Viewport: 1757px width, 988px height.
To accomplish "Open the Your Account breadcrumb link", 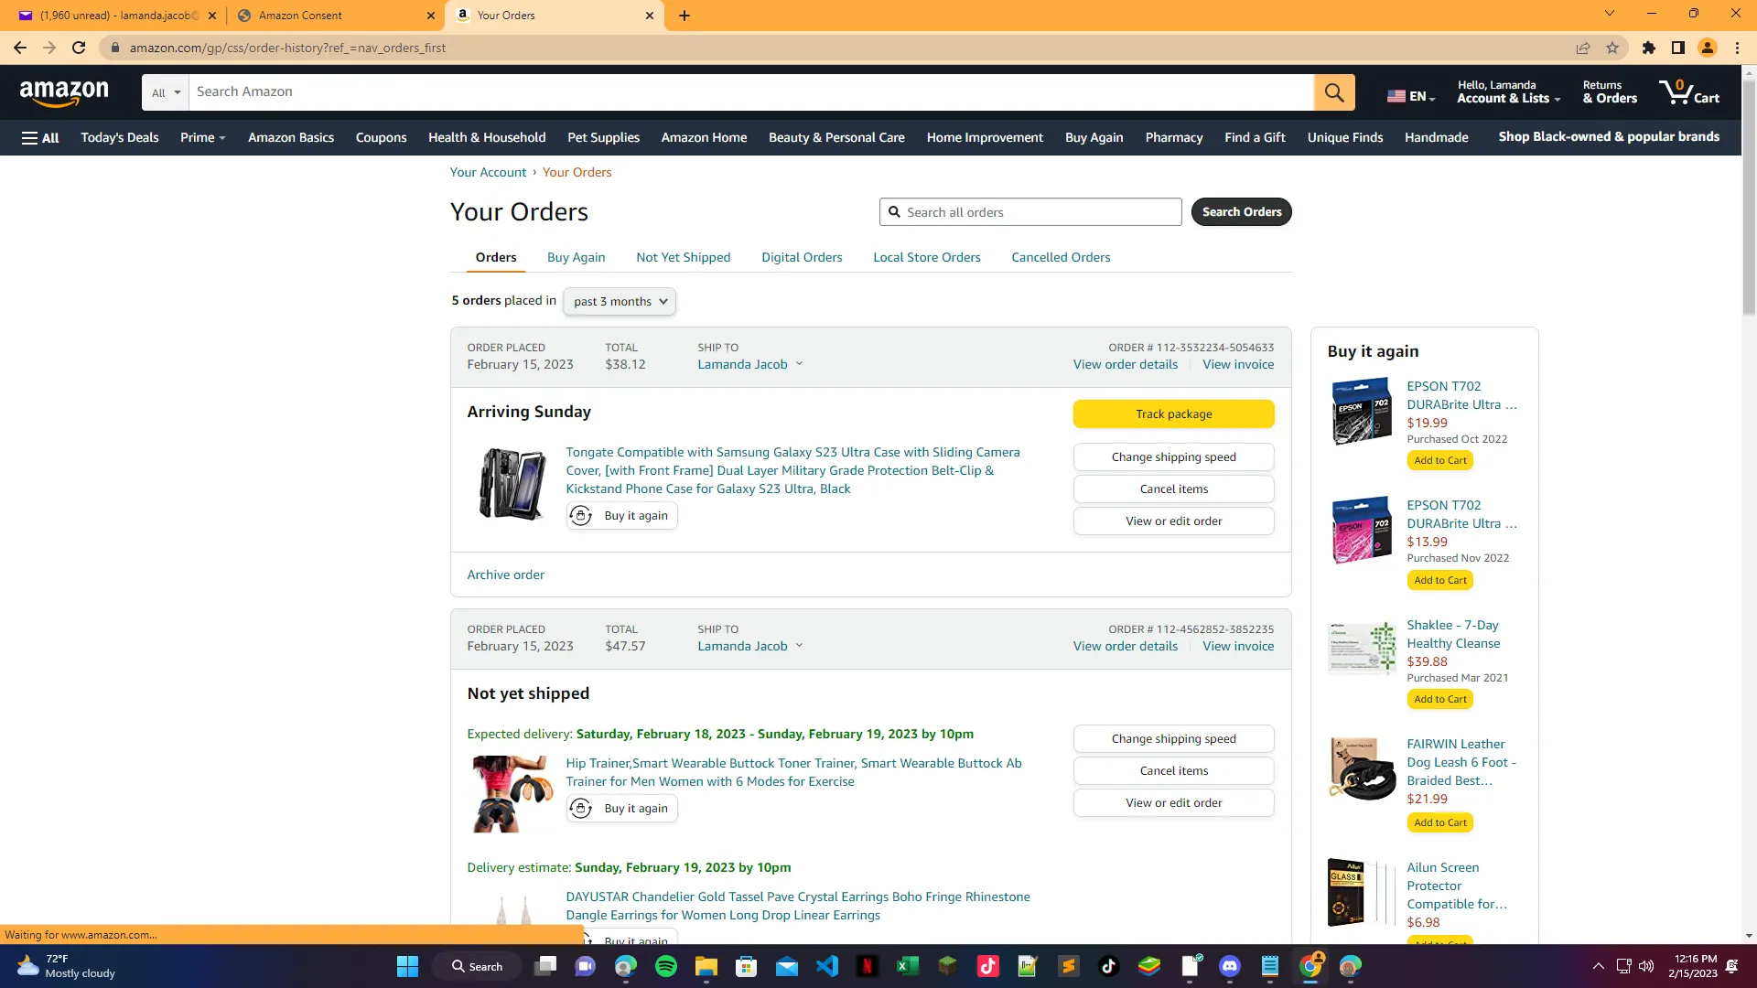I will [488, 172].
